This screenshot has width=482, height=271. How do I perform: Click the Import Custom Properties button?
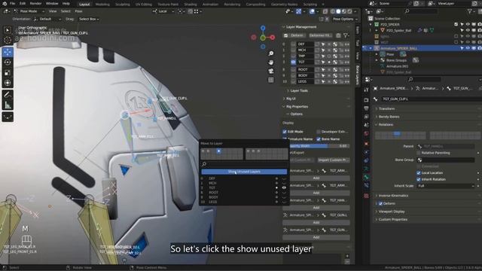[x=334, y=160]
